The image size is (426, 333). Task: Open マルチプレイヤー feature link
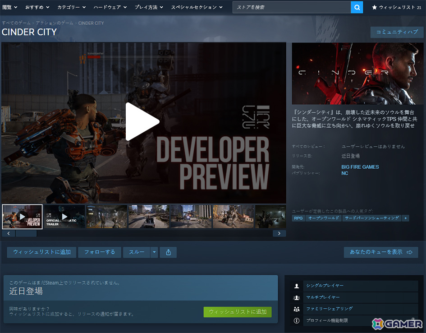[x=323, y=297]
